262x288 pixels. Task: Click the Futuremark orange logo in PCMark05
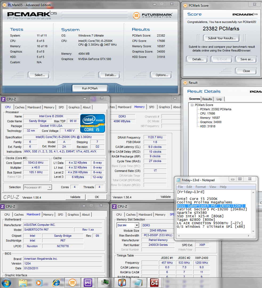(x=136, y=15)
